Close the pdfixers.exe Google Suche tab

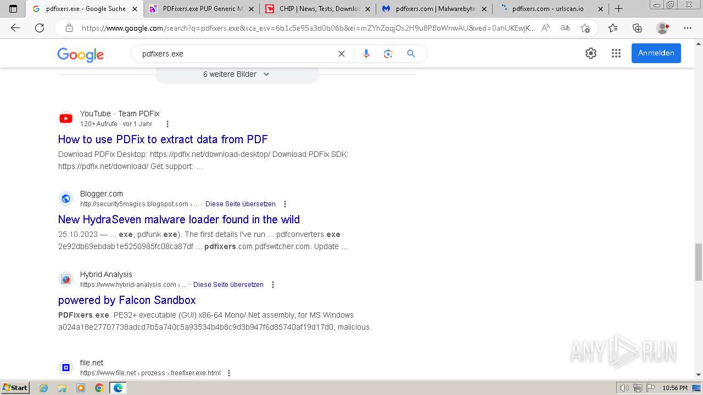point(135,9)
